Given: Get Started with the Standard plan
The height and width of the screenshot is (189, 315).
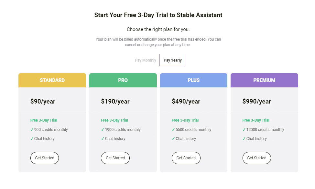Looking at the screenshot, I should pyautogui.click(x=44, y=158).
